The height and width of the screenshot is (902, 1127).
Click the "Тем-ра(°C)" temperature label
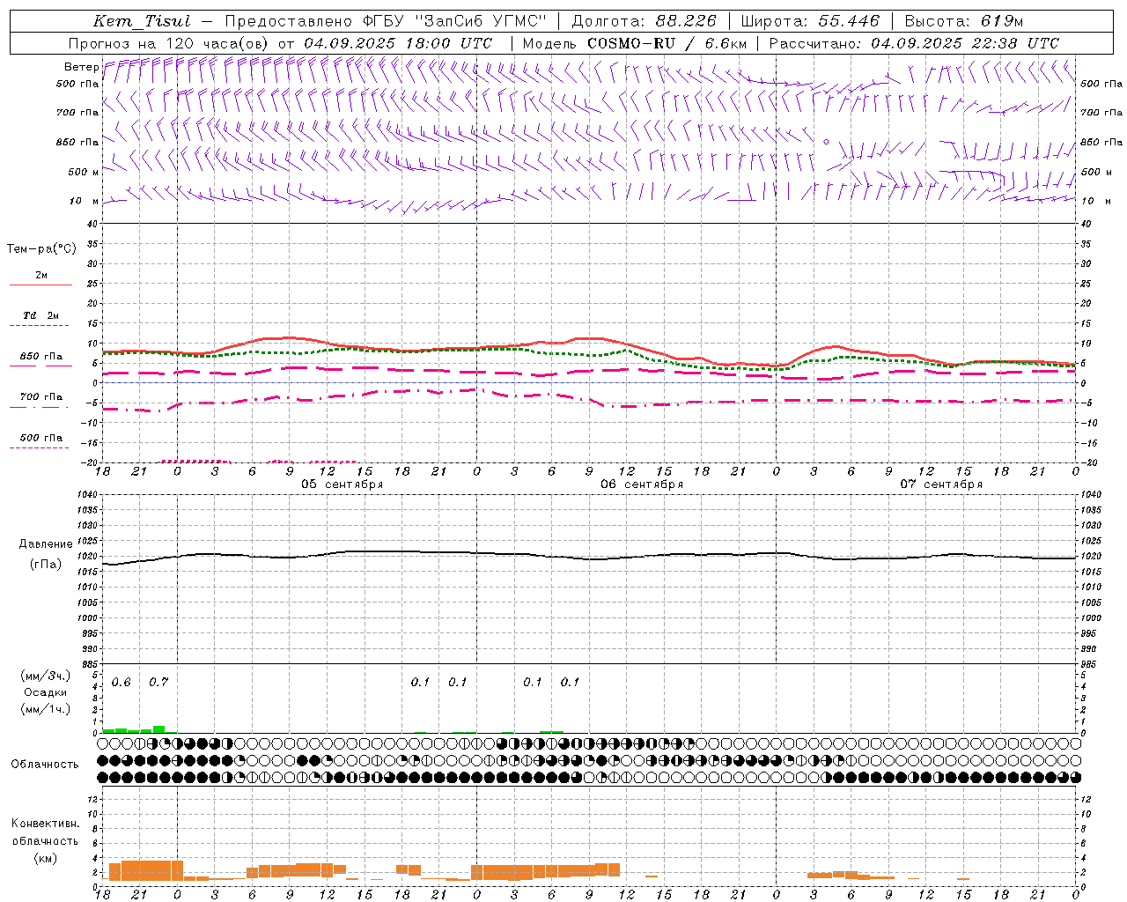click(x=41, y=249)
